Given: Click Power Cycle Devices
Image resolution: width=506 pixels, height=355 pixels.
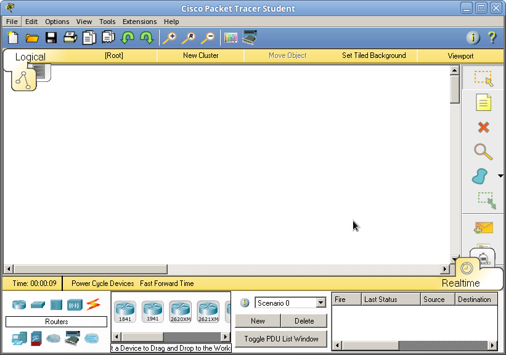Looking at the screenshot, I should tap(103, 284).
